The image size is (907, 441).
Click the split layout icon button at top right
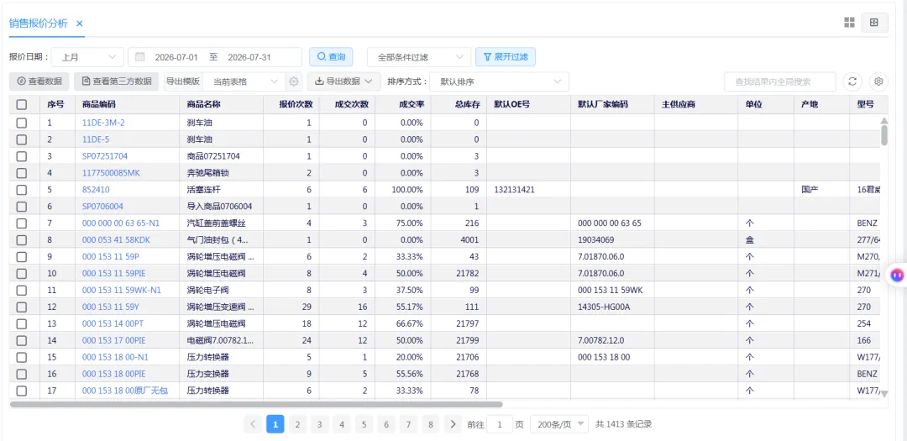[874, 23]
